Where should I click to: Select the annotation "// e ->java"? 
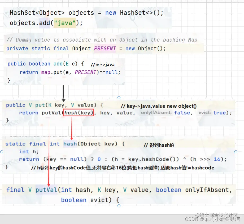(103, 64)
